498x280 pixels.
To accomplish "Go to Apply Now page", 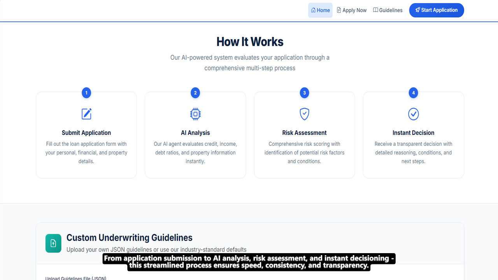I will pos(352,10).
